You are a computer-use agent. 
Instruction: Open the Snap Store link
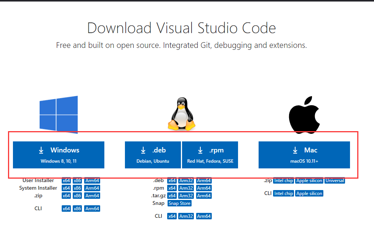point(179,203)
